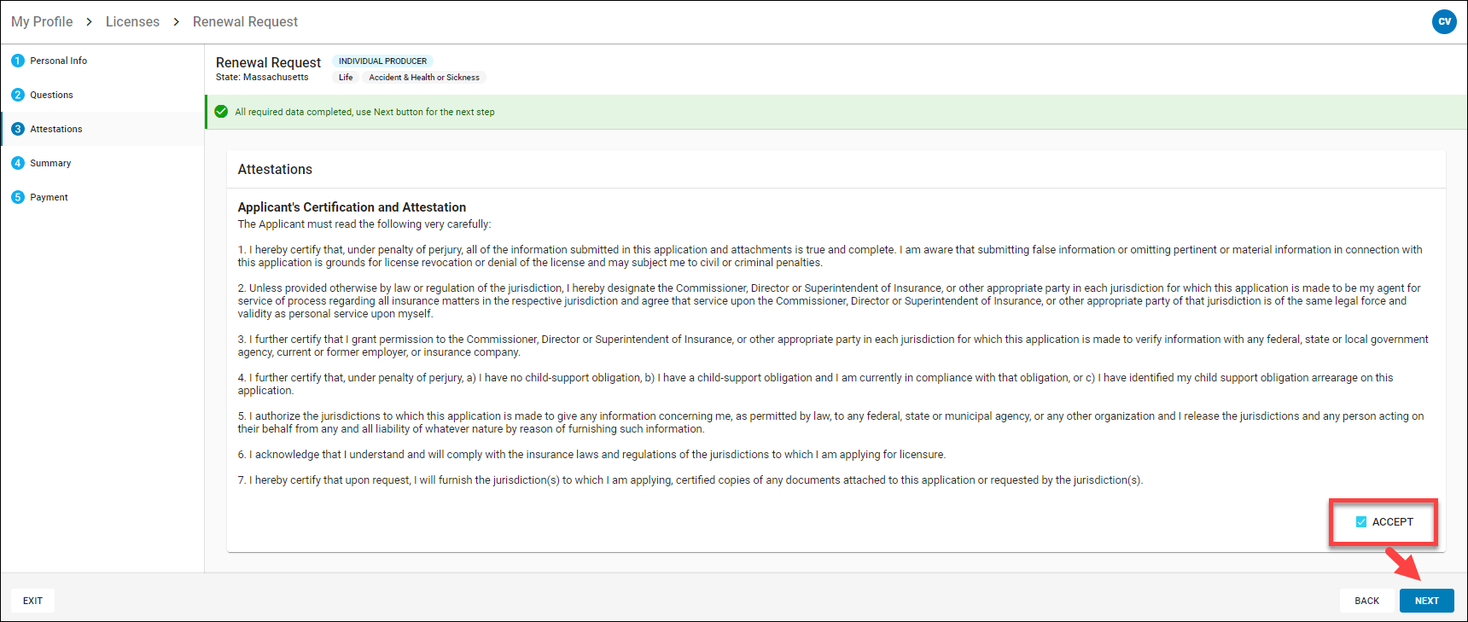Click the step 3 circle for Attestations
Image resolution: width=1468 pixels, height=622 pixels.
(x=18, y=129)
